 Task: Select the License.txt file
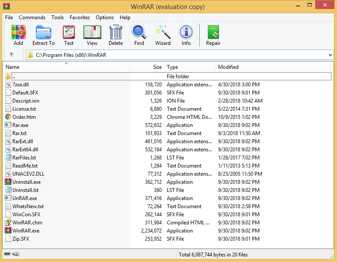click(x=24, y=109)
